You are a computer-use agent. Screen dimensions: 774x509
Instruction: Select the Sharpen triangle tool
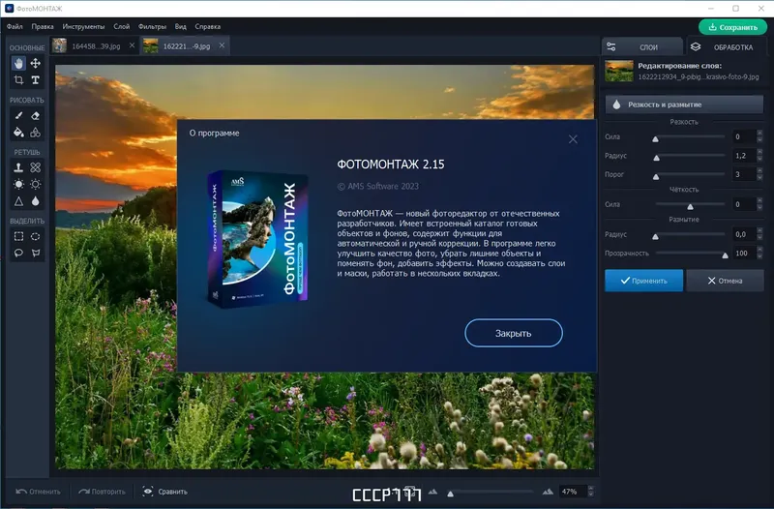tap(18, 201)
